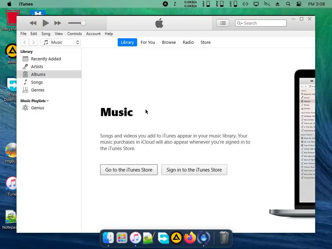Select the Genius playlist
This screenshot has height=249, width=332.
point(49,108)
